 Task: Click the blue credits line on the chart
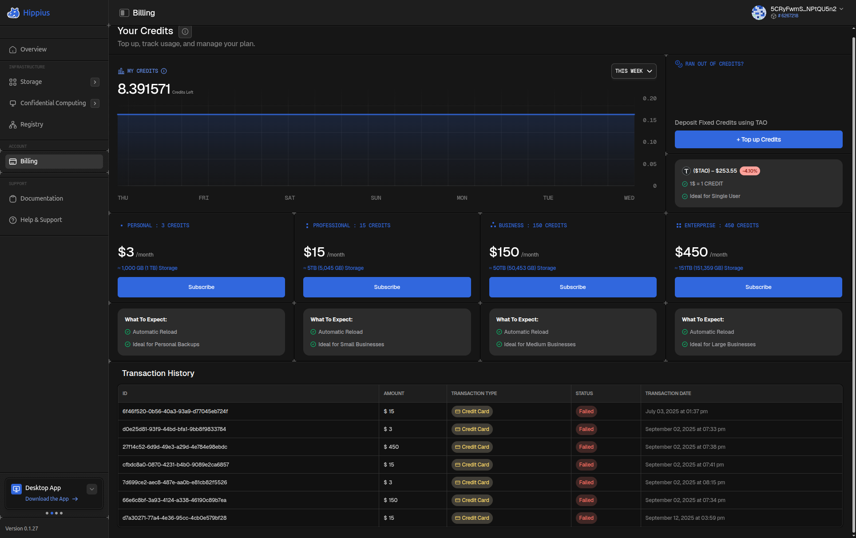click(x=376, y=115)
